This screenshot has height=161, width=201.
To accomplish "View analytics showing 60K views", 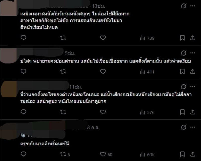I will pyautogui.click(x=147, y=154).
